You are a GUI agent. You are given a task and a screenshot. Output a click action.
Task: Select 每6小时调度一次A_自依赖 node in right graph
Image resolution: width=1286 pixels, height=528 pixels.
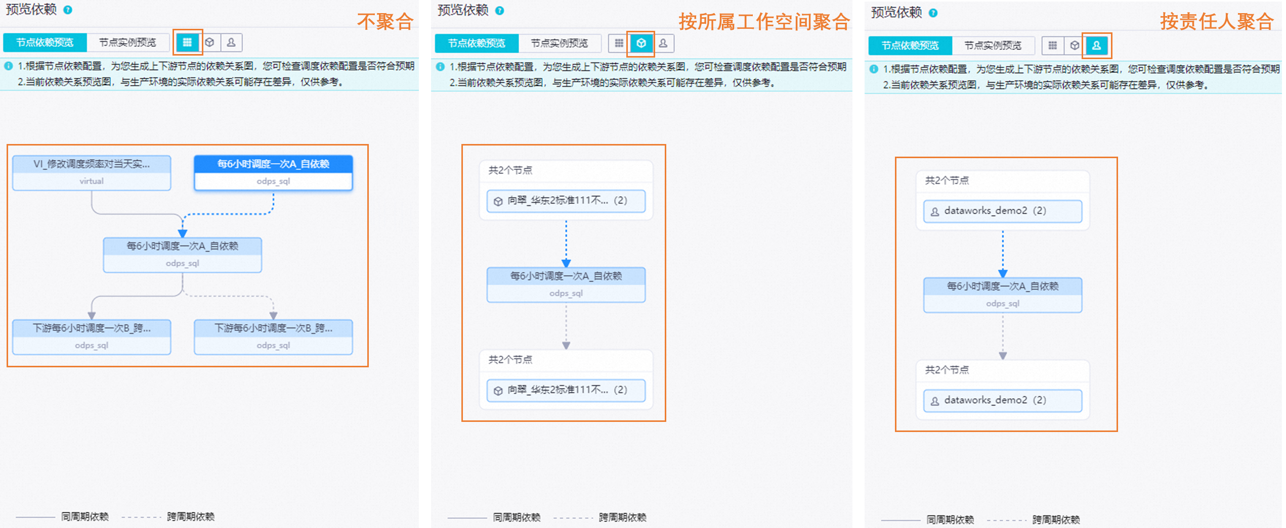pyautogui.click(x=1003, y=295)
